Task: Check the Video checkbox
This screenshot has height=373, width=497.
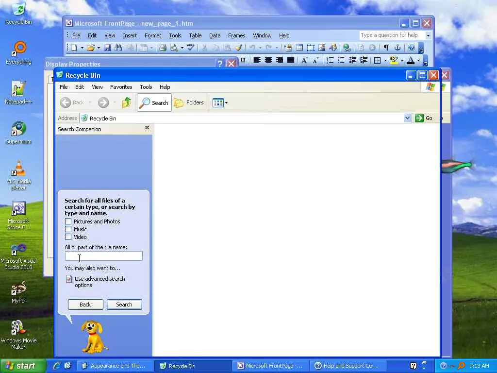Action: [68, 237]
